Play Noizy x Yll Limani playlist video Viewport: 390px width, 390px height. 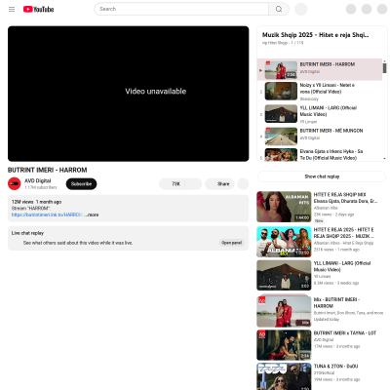(x=320, y=92)
